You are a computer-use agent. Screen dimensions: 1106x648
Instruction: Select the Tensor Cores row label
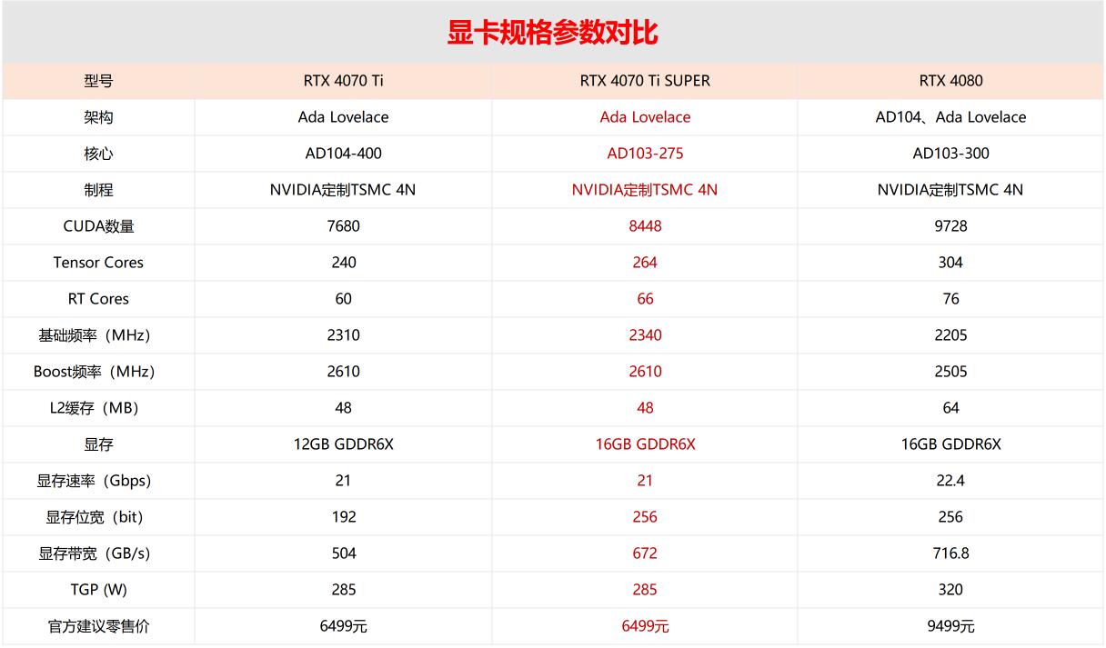96,263
